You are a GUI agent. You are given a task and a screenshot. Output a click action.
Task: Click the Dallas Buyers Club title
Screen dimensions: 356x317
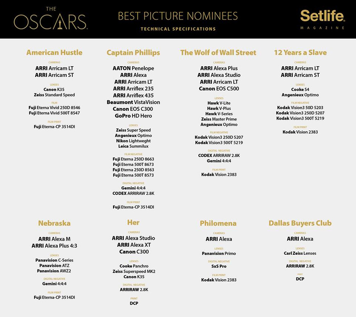pyautogui.click(x=300, y=223)
